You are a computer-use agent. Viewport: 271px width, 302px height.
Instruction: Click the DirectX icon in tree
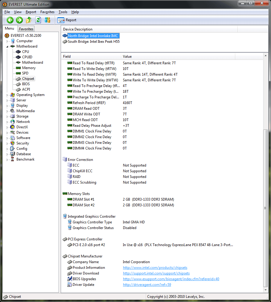[x=13, y=127]
